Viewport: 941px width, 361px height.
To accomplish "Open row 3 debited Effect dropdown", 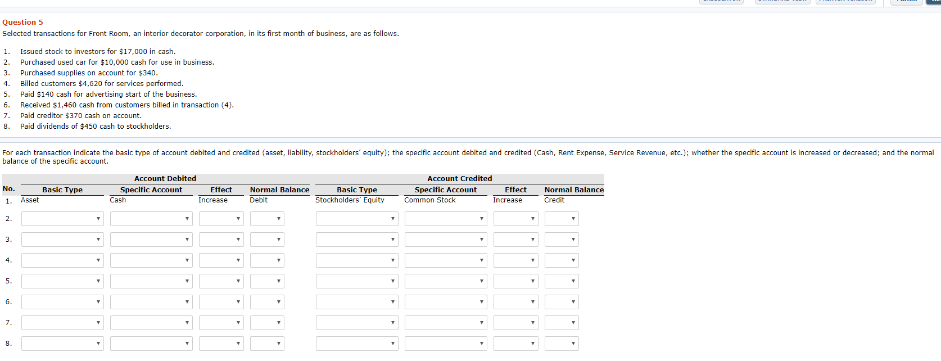I will point(221,240).
